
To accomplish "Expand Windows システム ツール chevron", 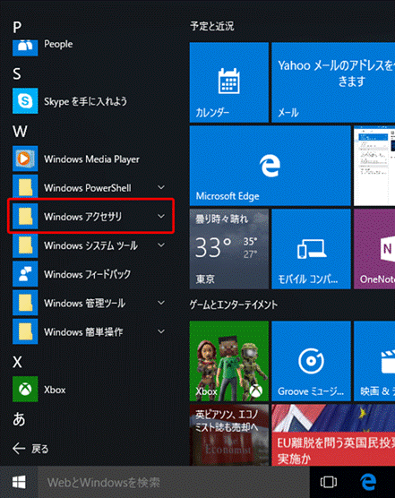I will 161,245.
